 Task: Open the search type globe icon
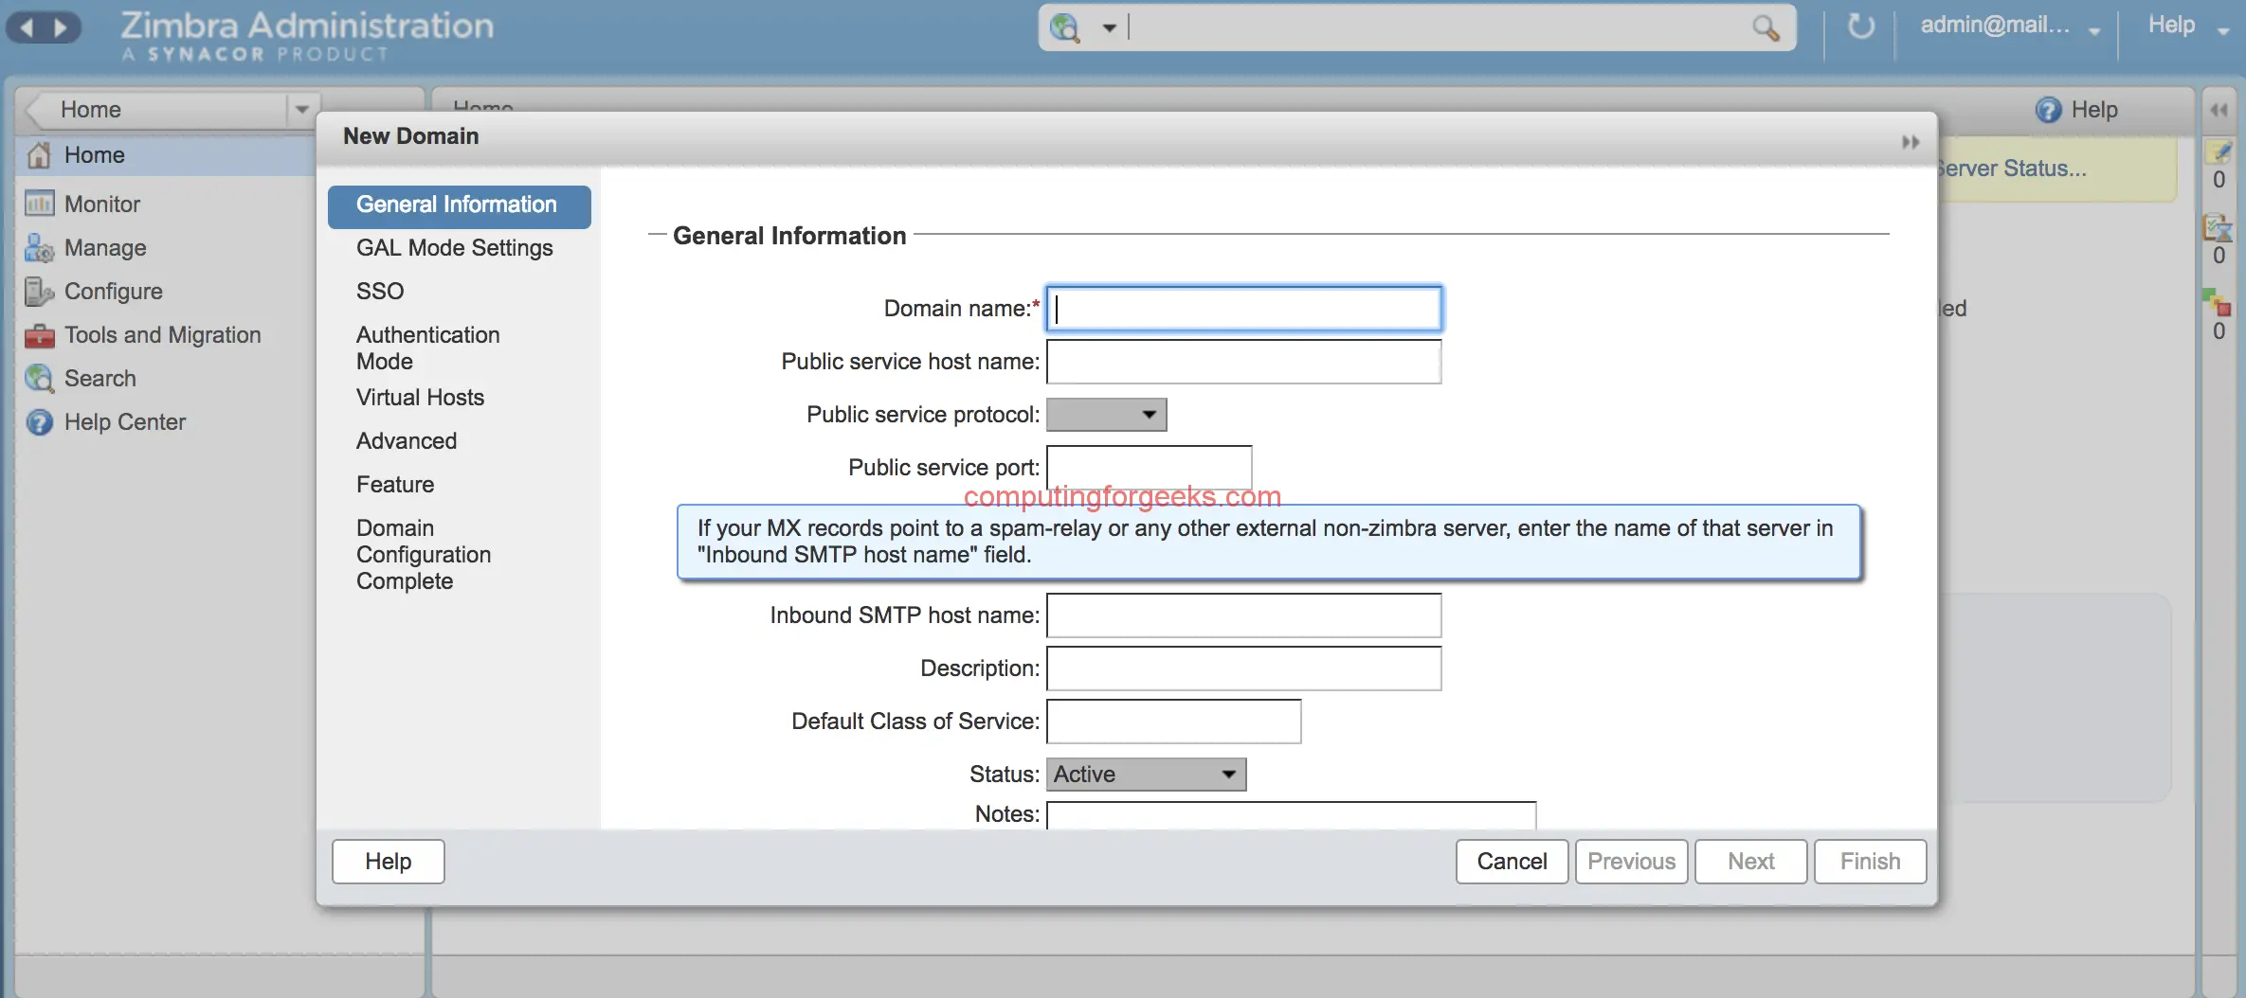coord(1065,27)
